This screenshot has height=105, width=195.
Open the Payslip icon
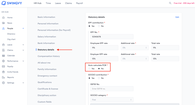(3, 66)
